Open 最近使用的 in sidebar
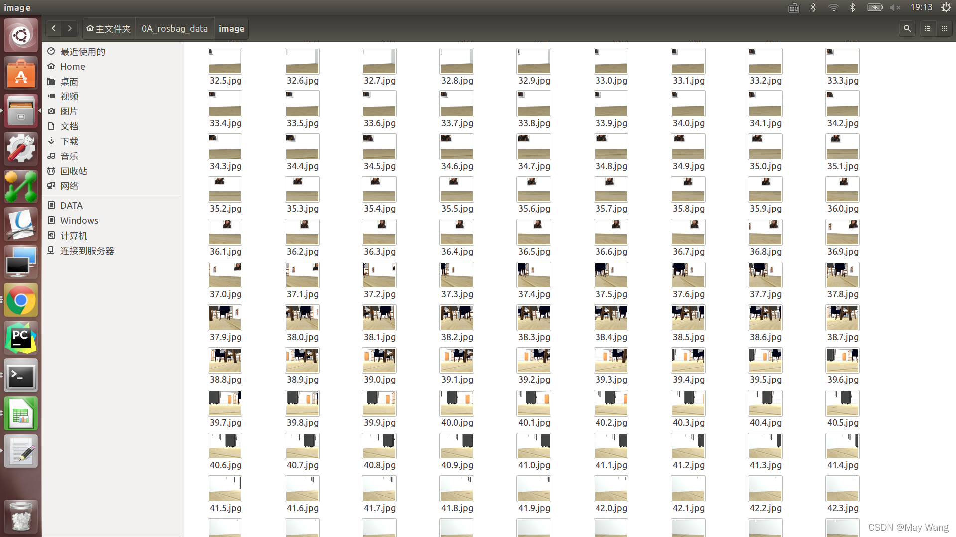 (82, 52)
